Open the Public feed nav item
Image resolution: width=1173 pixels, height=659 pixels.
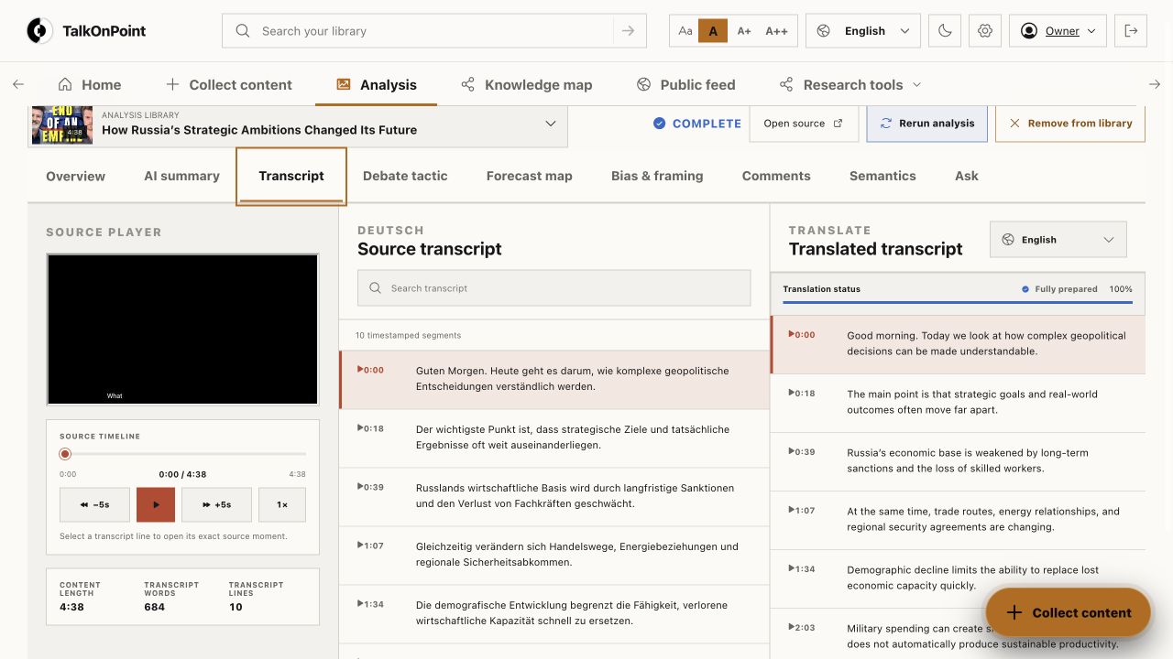(685, 84)
